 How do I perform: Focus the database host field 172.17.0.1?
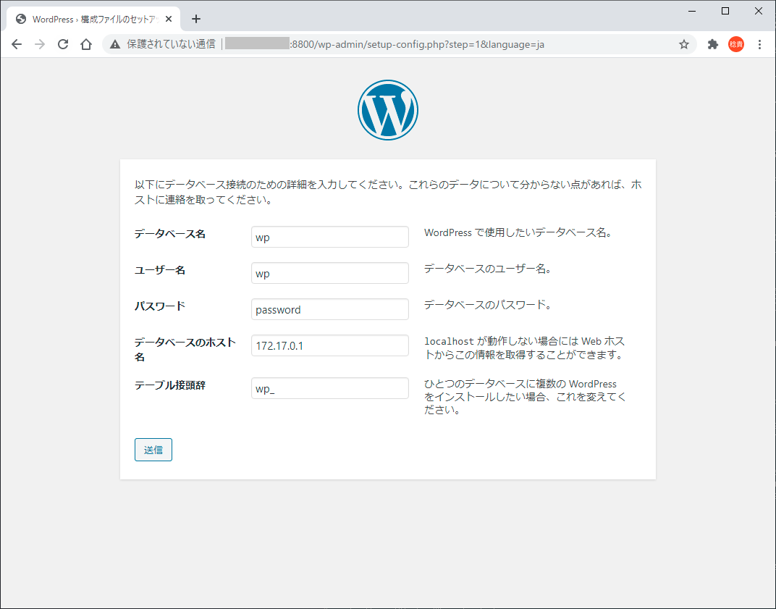pyautogui.click(x=329, y=345)
